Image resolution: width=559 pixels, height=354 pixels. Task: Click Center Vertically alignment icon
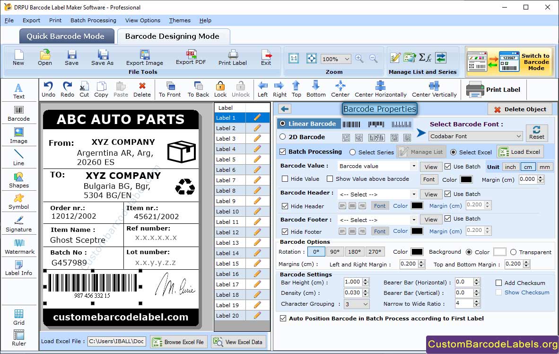point(434,89)
